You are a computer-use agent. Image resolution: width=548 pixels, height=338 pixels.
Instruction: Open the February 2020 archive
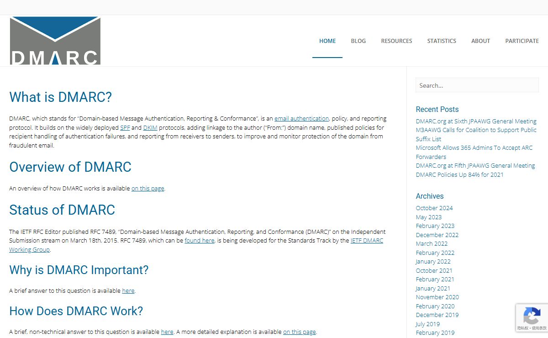(435, 306)
